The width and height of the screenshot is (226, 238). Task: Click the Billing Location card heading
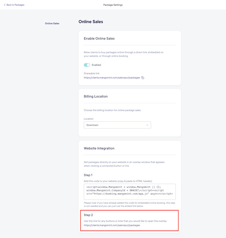[96, 96]
